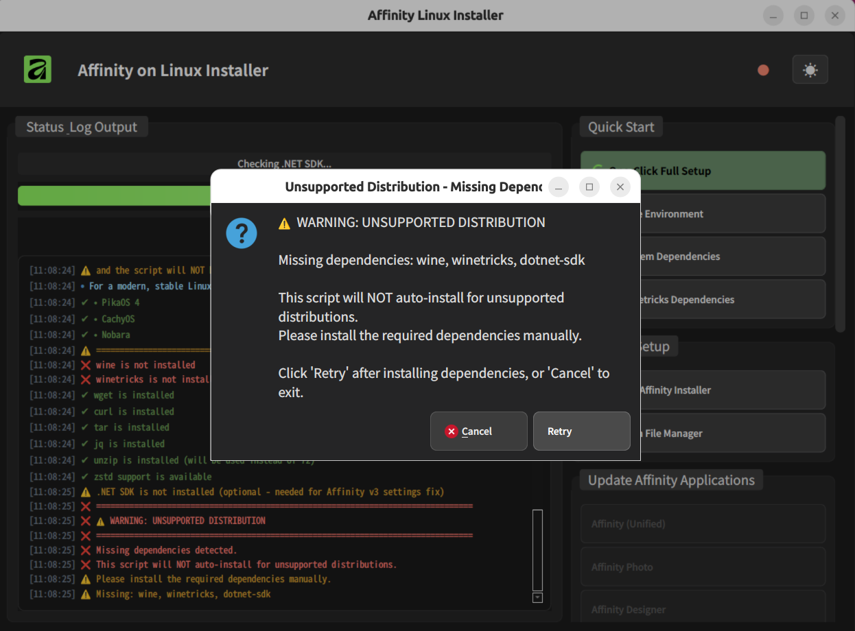The image size is (855, 631).
Task: Click the blue question mark dialog icon
Action: pos(242,233)
